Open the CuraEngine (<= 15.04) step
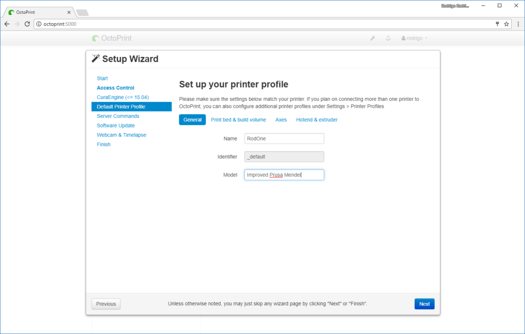Screen dimensions: 525x334 (x=123, y=97)
